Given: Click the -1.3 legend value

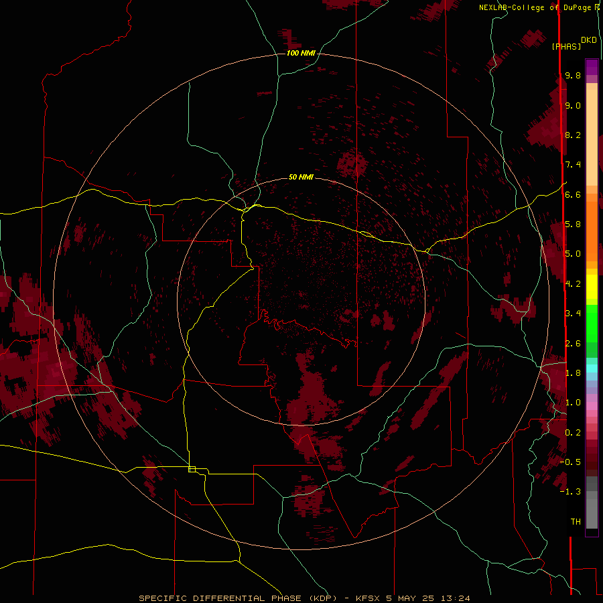Looking at the screenshot, I should click(570, 492).
